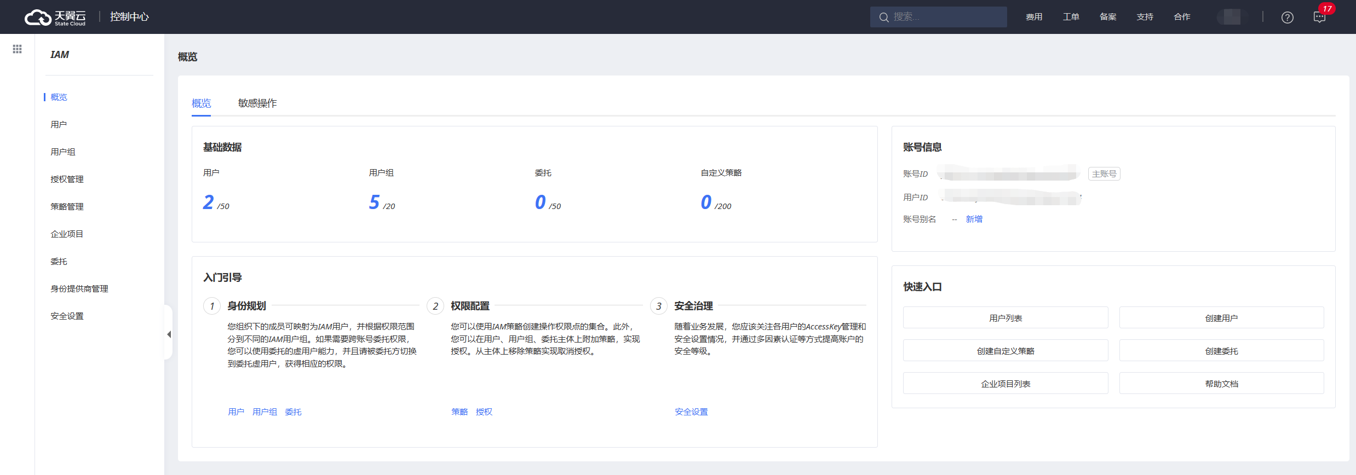Click the 用户ID label
Viewport: 1356px width, 475px height.
point(915,197)
